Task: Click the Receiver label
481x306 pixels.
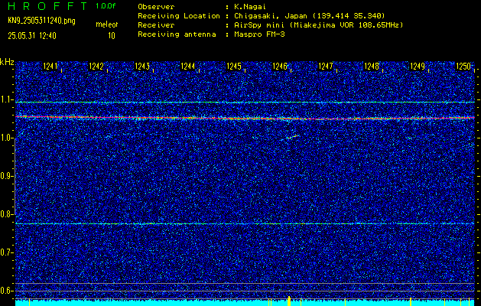Action: click(156, 24)
